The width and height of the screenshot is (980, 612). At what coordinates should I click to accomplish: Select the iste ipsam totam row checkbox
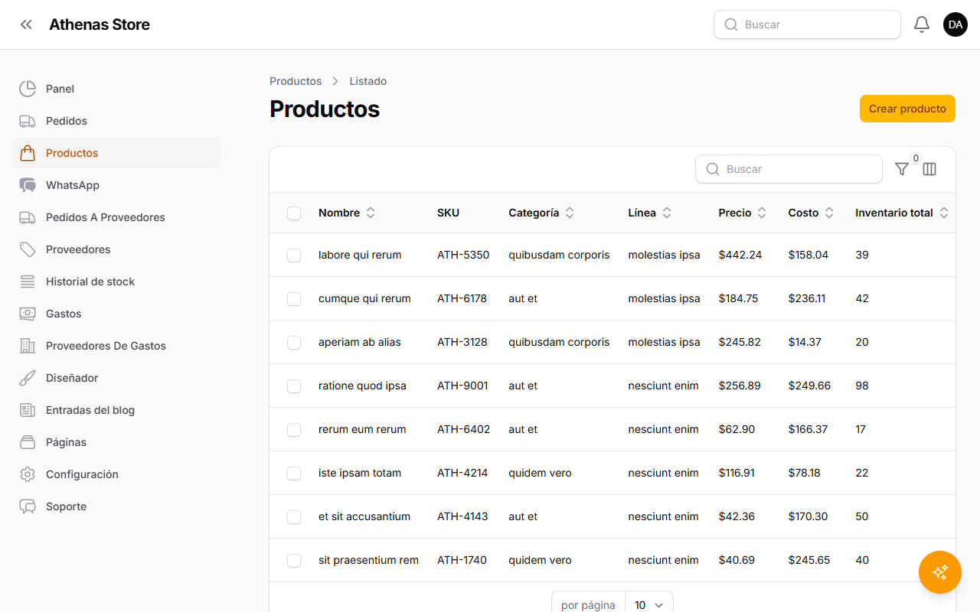[294, 474]
